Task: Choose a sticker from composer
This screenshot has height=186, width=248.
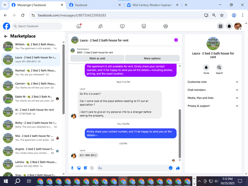Action: pos(85,168)
